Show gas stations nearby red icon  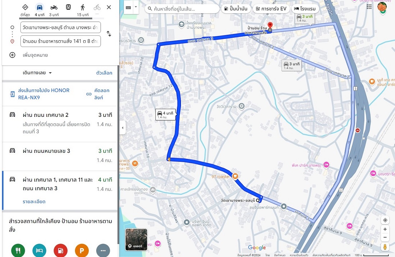click(60, 251)
